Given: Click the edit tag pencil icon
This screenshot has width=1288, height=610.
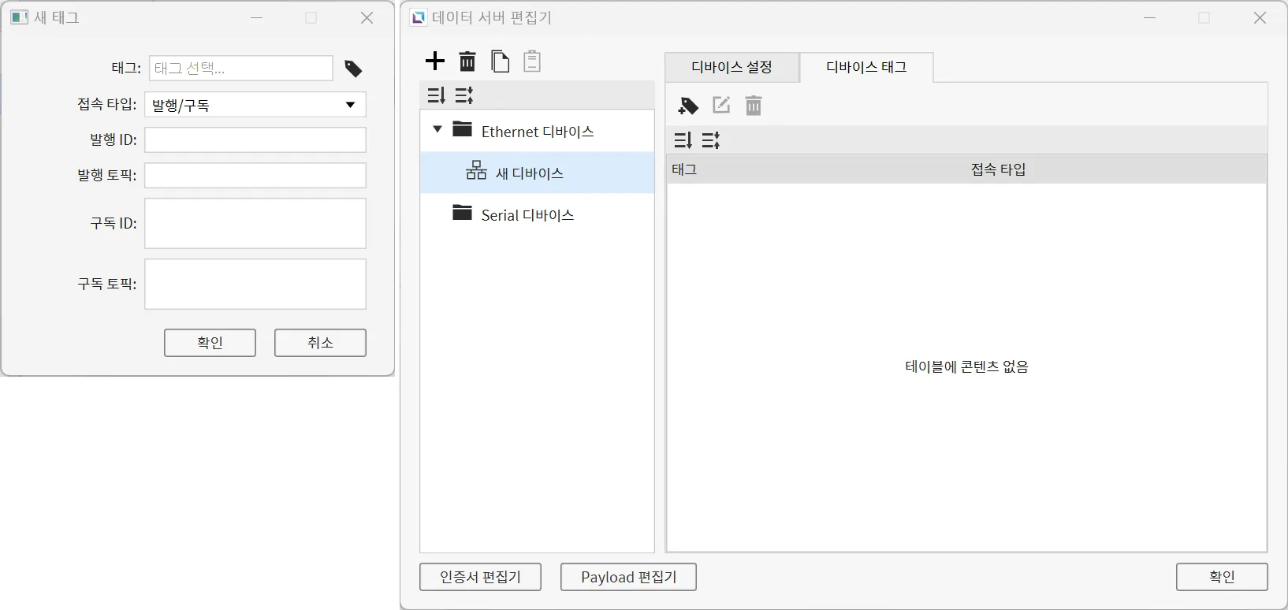Looking at the screenshot, I should 721,106.
